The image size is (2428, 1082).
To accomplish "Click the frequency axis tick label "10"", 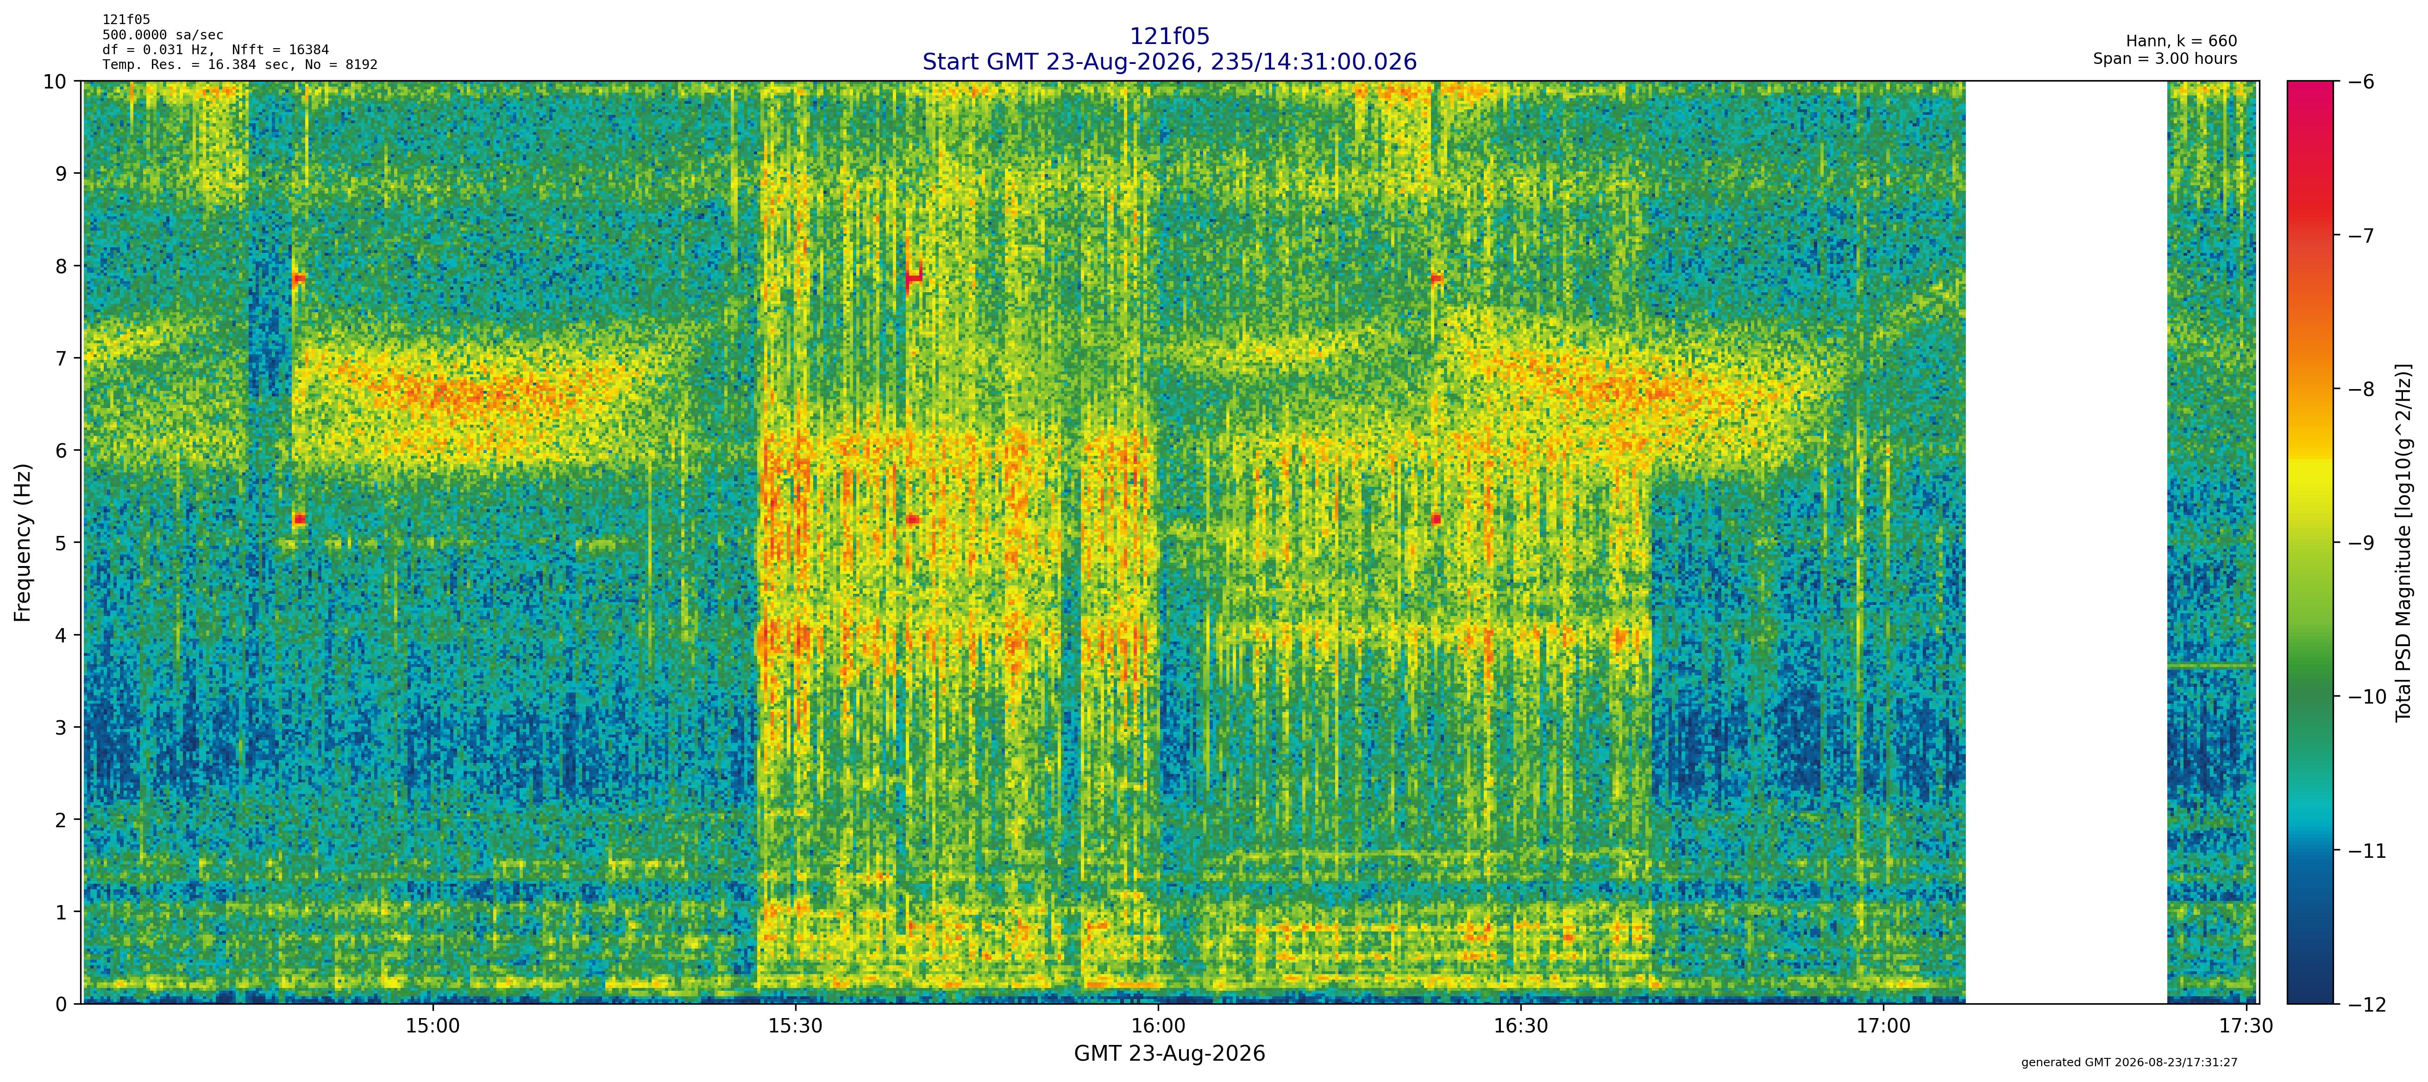I will pos(56,81).
